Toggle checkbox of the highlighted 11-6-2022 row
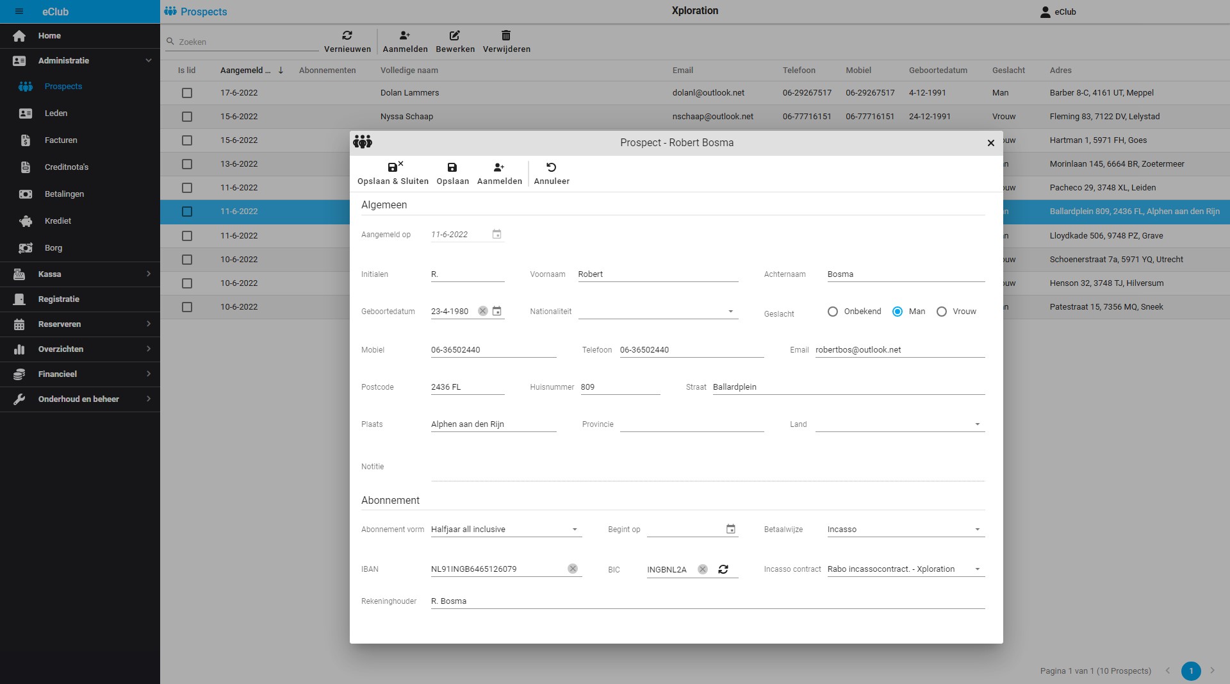 pyautogui.click(x=187, y=212)
